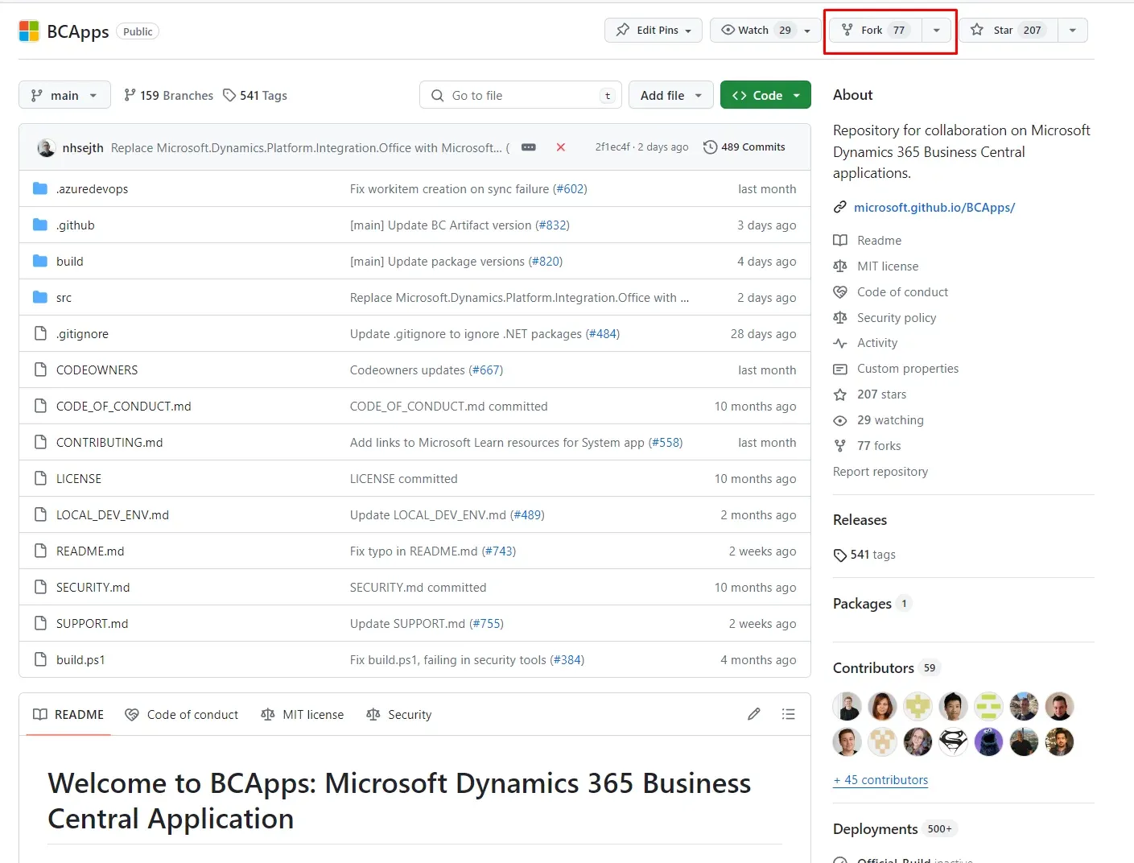1134x863 pixels.
Task: Click the build folder icon
Action: [x=40, y=261]
